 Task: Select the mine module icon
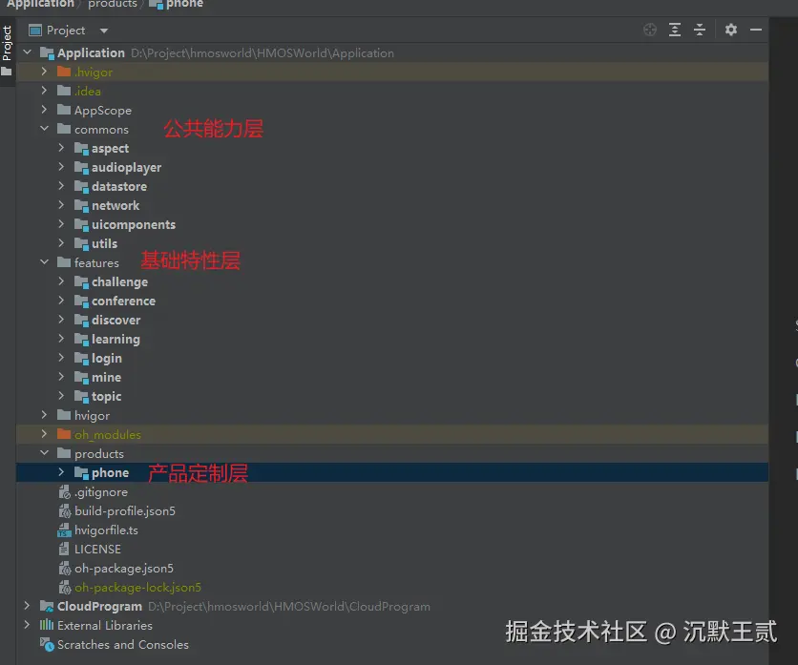click(81, 378)
